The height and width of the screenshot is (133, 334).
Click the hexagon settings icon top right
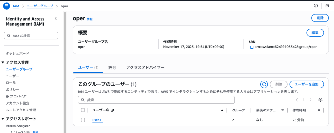[x=327, y=6]
